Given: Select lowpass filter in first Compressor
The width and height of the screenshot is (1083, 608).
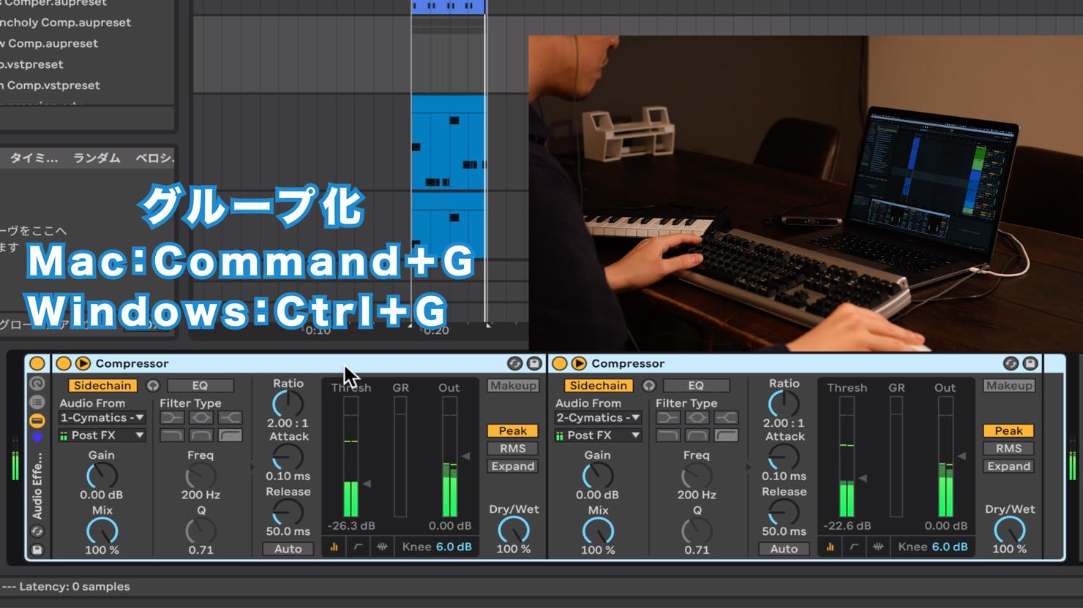Looking at the screenshot, I should pyautogui.click(x=172, y=435).
